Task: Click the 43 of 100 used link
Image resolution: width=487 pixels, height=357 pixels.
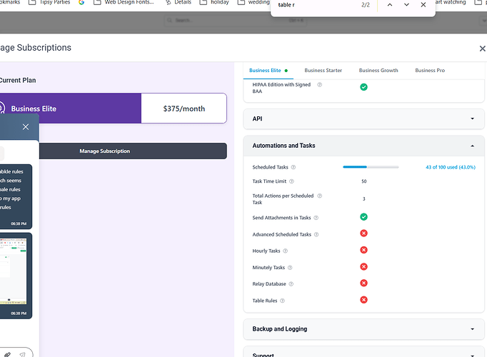Action: pyautogui.click(x=450, y=167)
